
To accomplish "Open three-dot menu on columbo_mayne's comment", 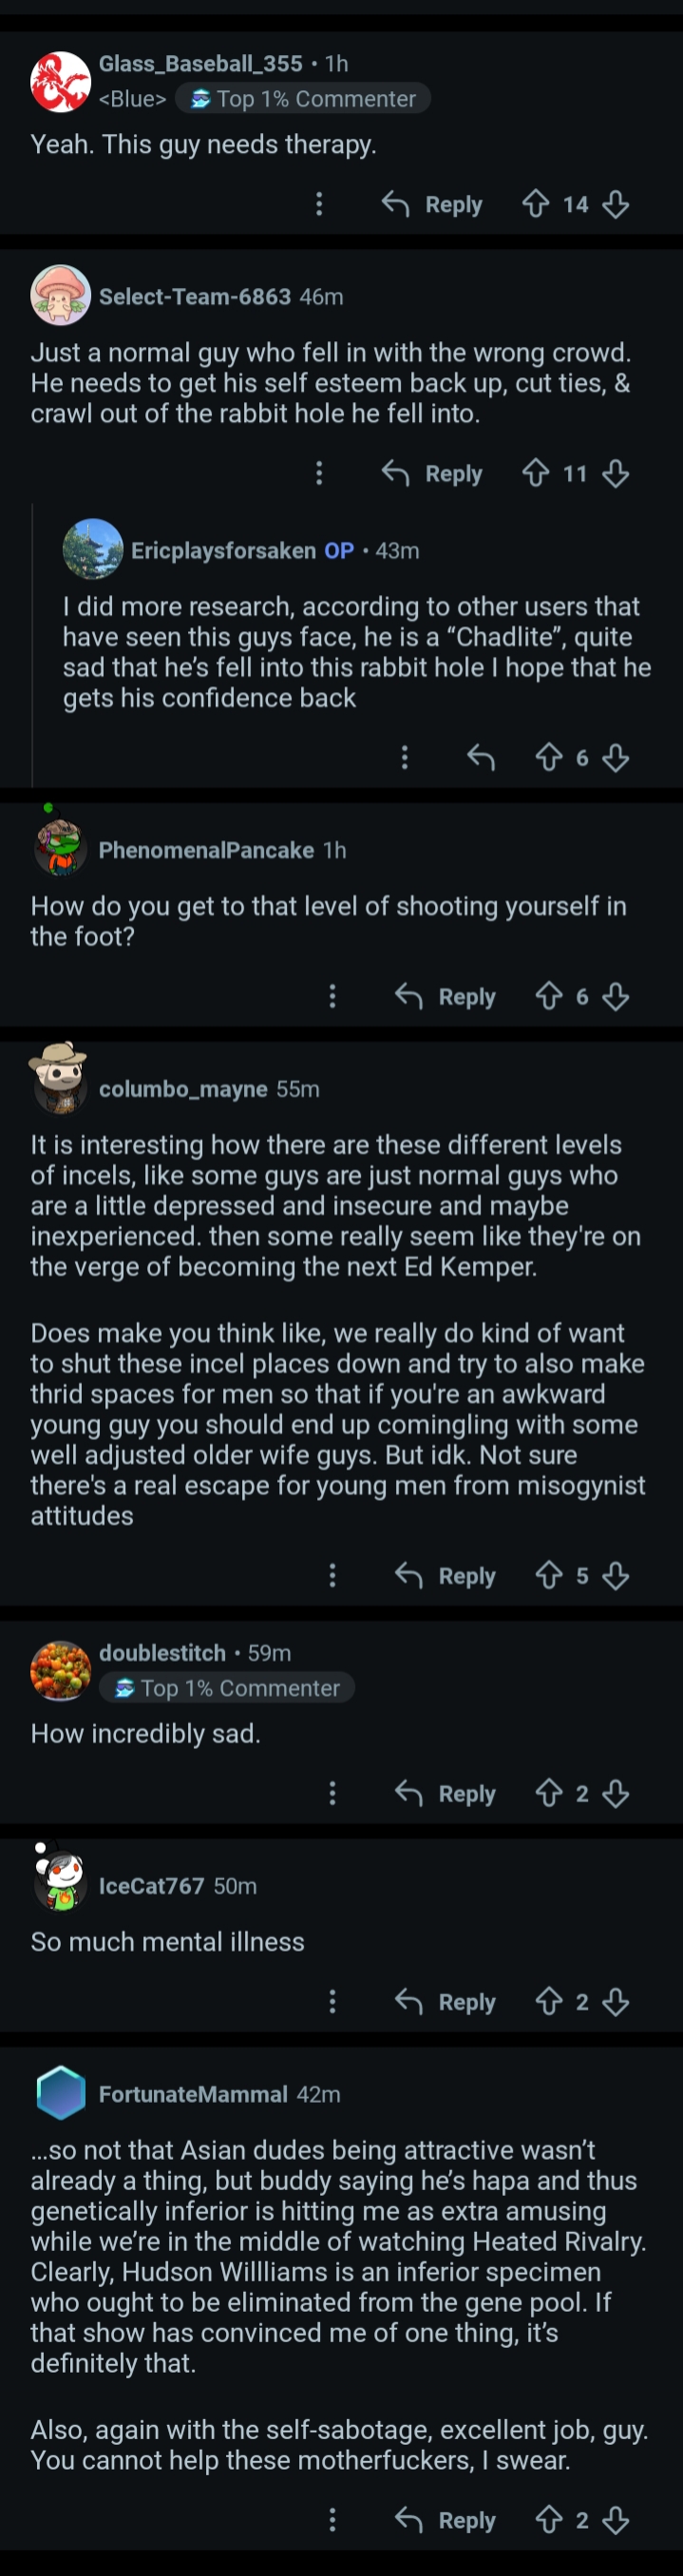I will [x=333, y=1576].
